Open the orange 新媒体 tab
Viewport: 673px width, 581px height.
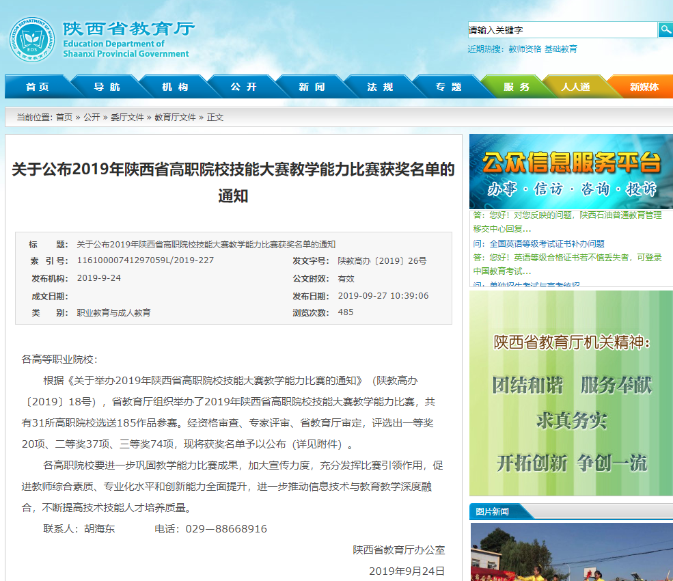pyautogui.click(x=644, y=87)
